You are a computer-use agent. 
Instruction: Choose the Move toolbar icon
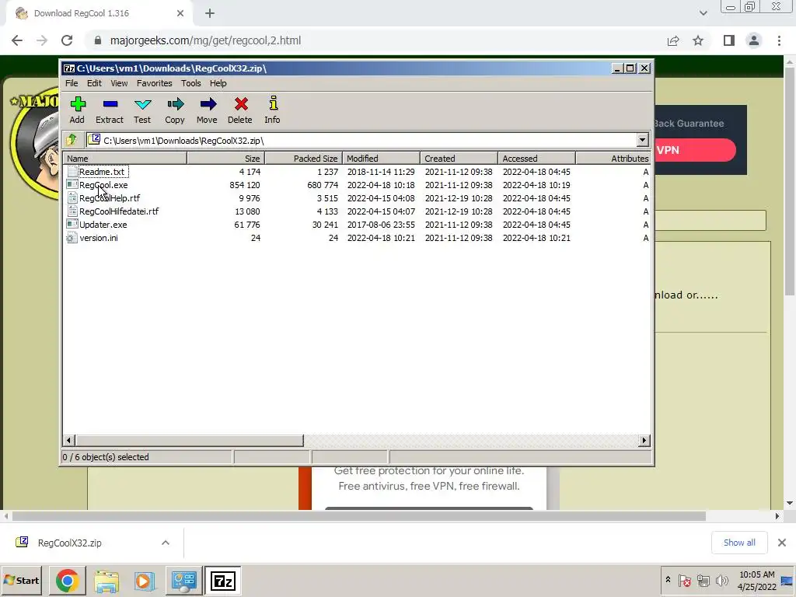tap(208, 105)
